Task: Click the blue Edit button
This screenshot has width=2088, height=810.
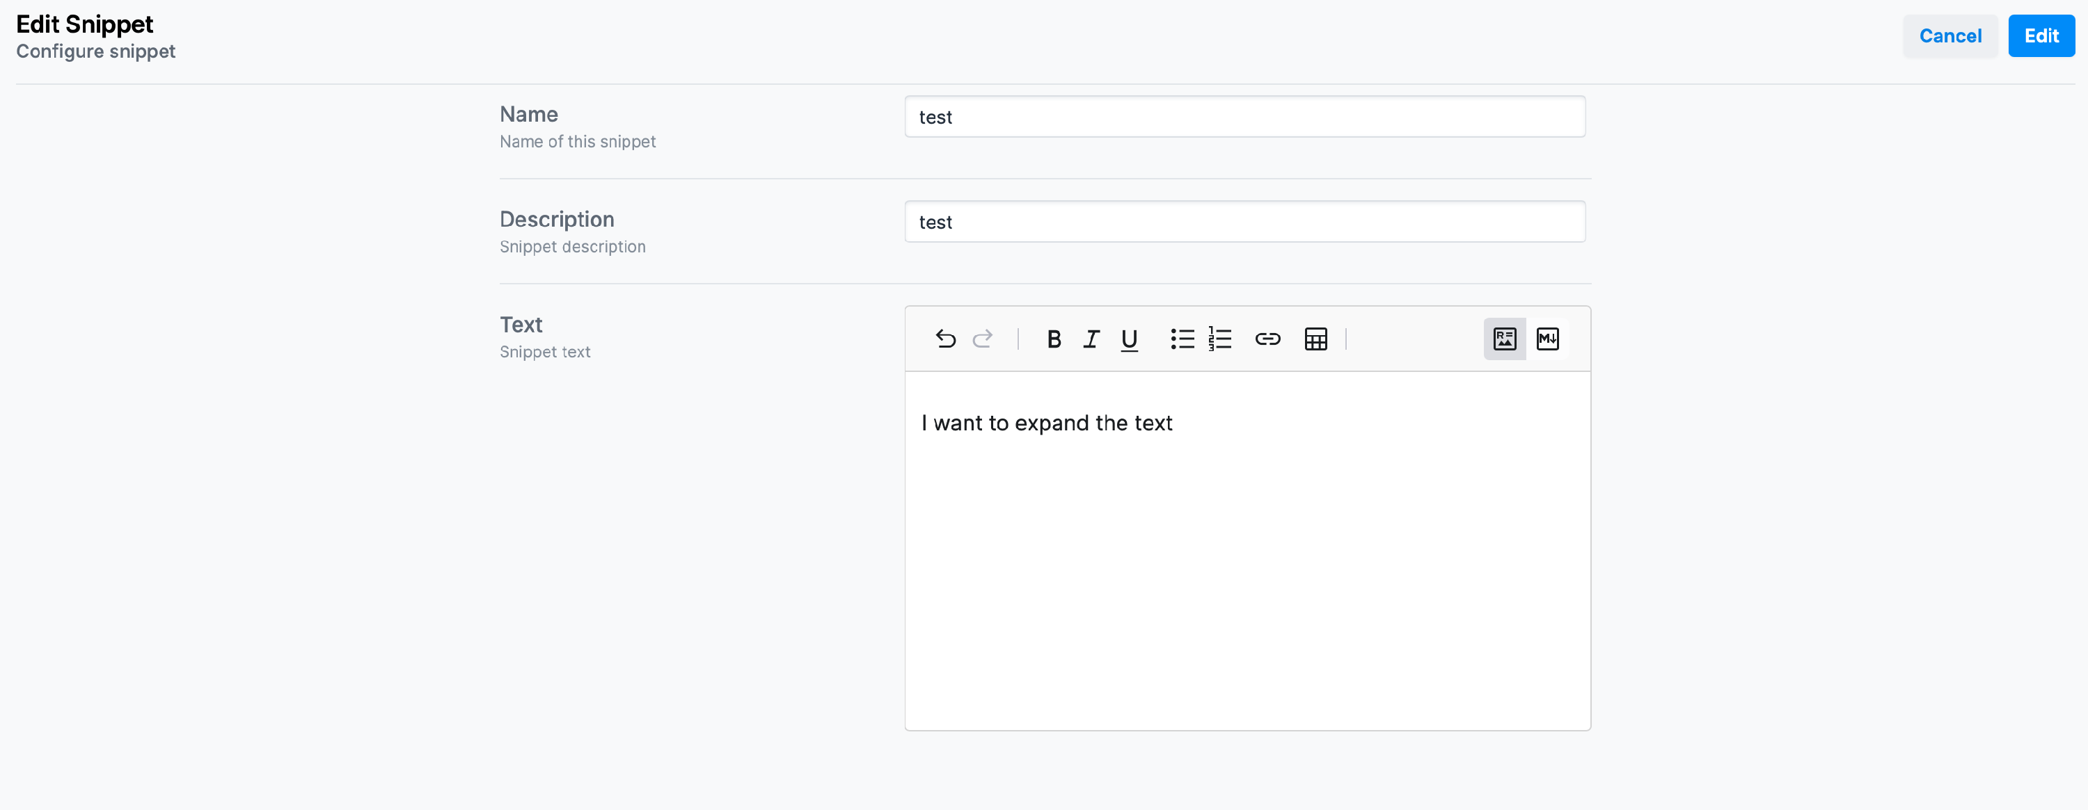Action: pyautogui.click(x=2040, y=35)
